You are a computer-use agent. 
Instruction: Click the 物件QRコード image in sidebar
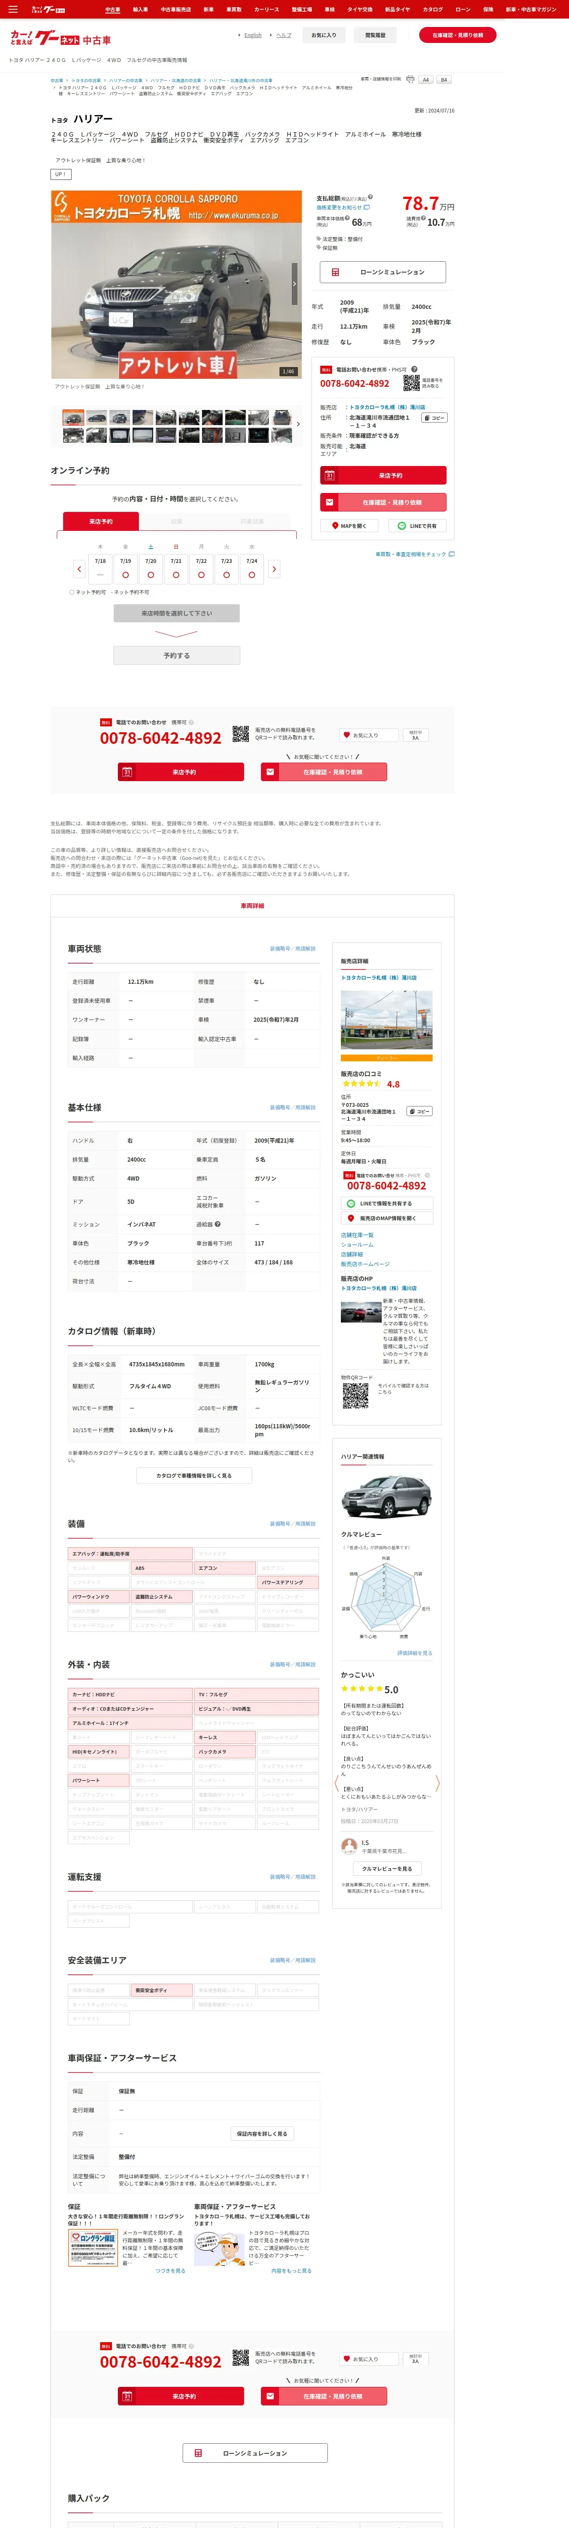pos(355,1395)
